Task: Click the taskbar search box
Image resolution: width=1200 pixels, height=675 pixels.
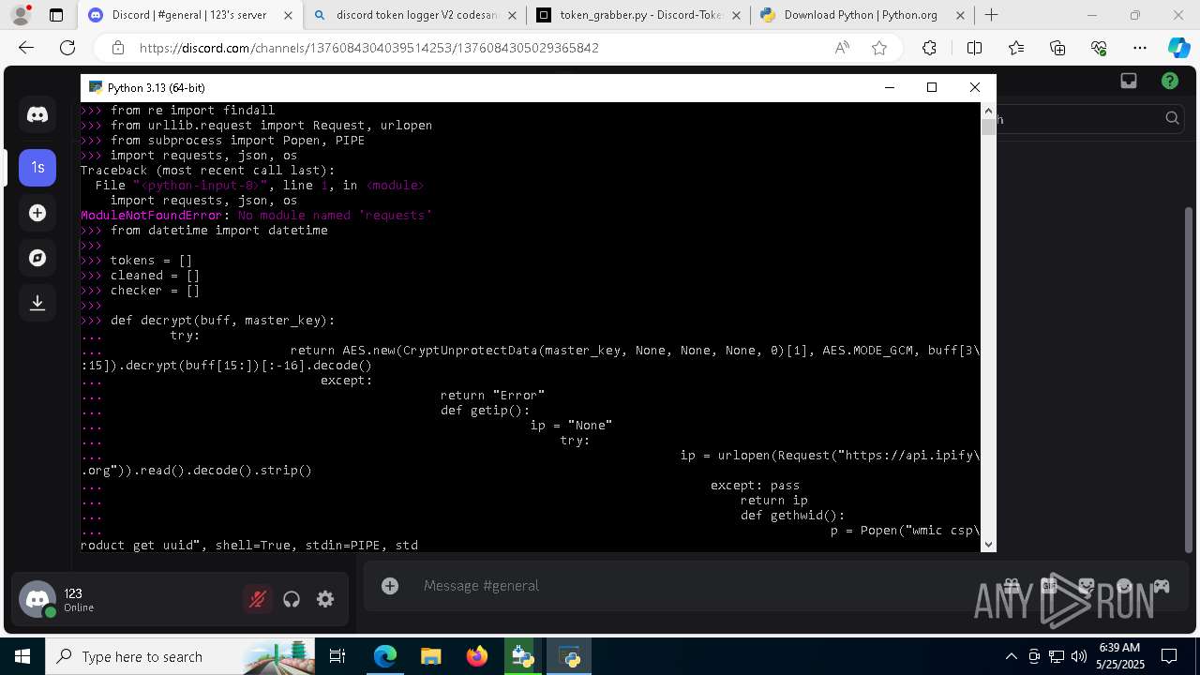Action: [181, 656]
